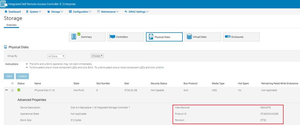
Task: Select the Physical Disks view tile
Action: pyautogui.click(x=164, y=37)
